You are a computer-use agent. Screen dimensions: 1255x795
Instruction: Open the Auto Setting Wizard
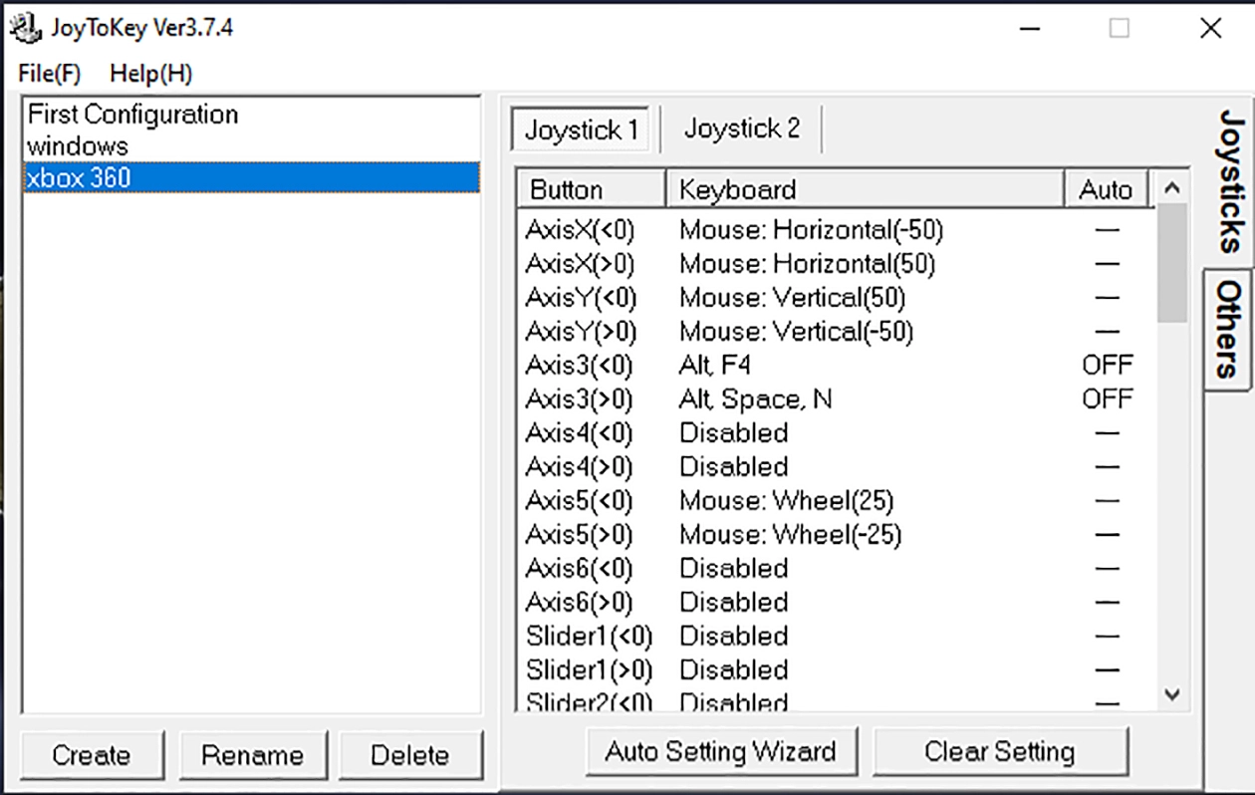721,751
